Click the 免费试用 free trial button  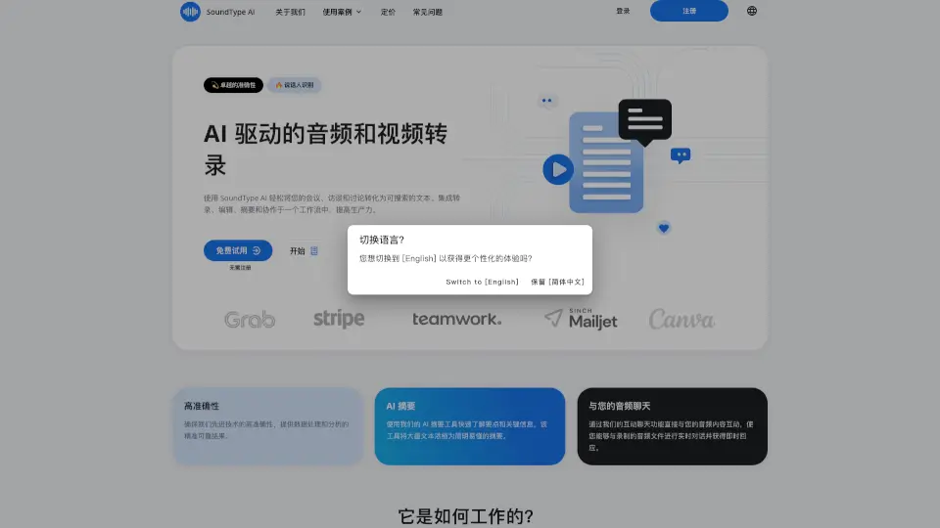(238, 250)
